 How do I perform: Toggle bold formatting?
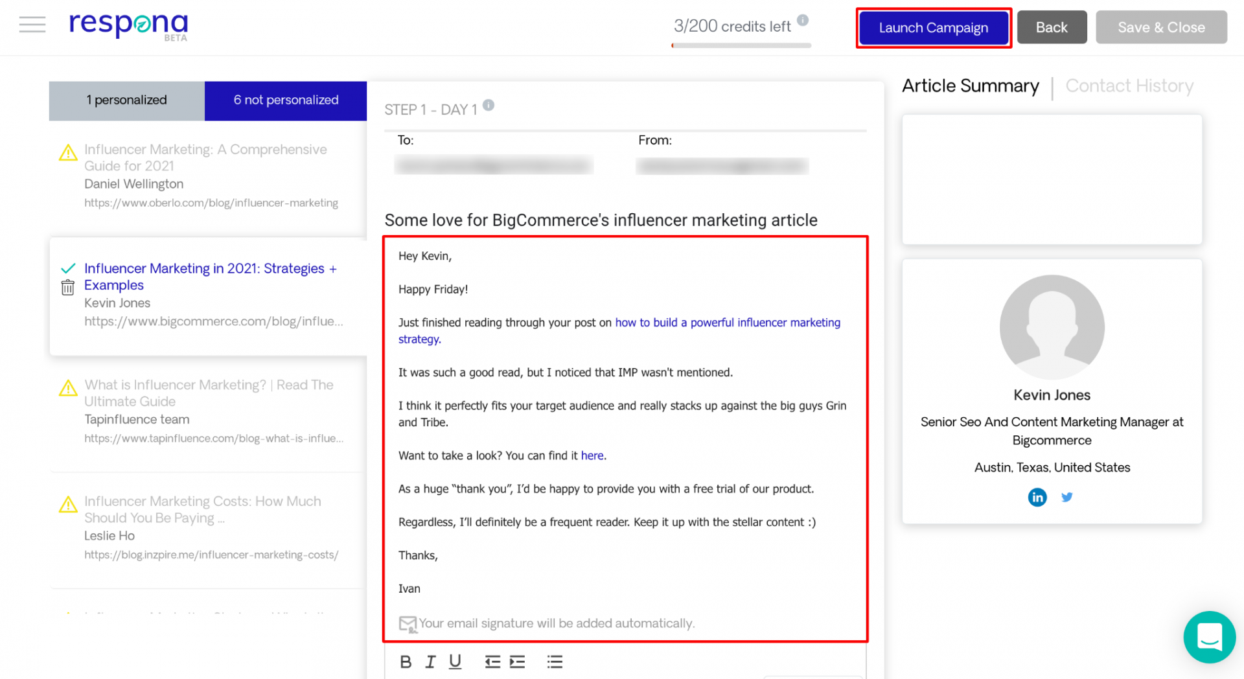pos(406,662)
